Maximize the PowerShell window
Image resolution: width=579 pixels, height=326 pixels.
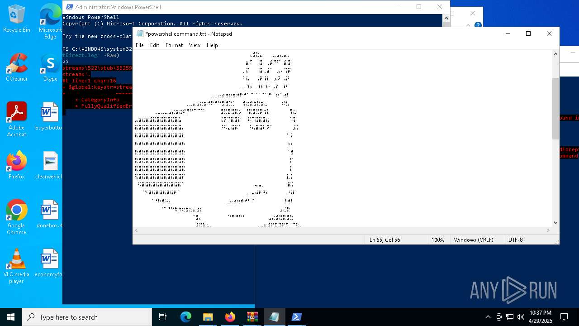point(419,7)
